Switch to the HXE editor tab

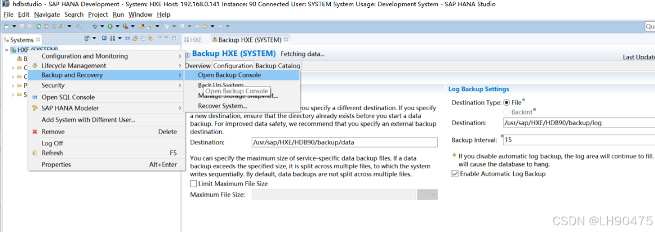click(193, 40)
